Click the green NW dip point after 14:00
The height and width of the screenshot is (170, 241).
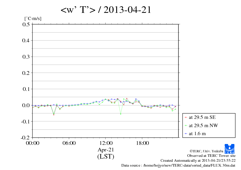[x=121, y=114]
